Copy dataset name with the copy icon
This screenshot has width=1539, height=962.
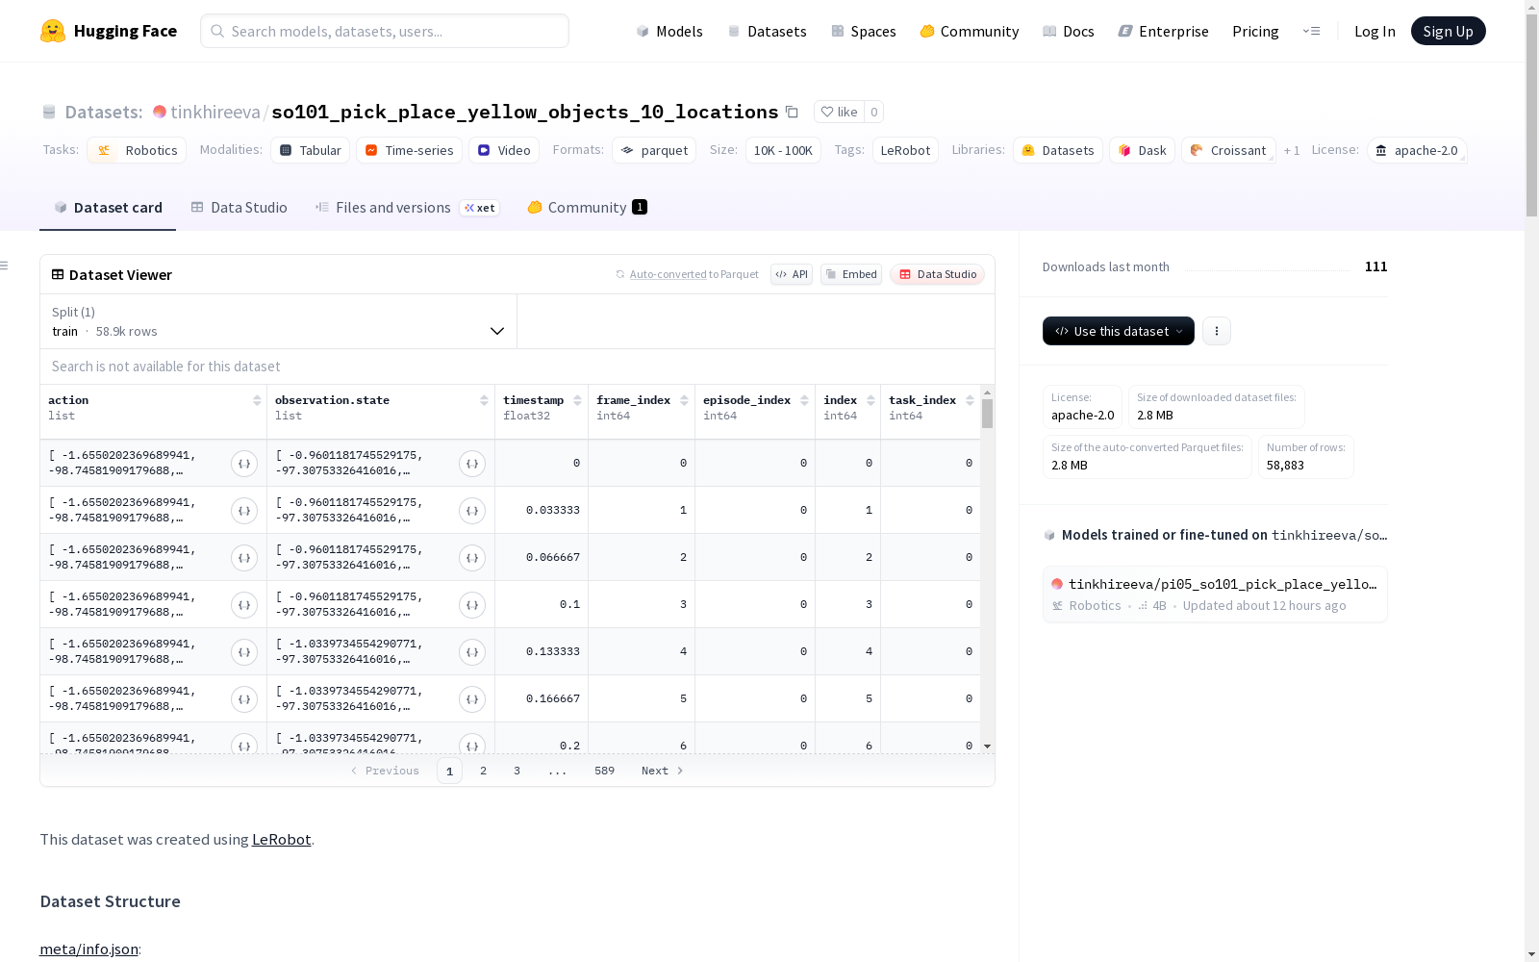pos(792,112)
